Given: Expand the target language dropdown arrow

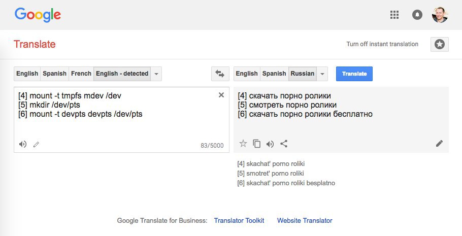Looking at the screenshot, I should 322,74.
